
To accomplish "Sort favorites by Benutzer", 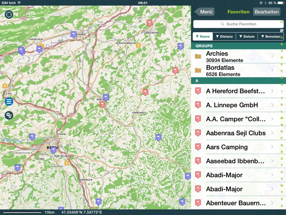I will tap(271, 37).
